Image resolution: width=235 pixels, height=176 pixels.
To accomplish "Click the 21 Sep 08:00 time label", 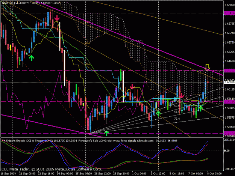I will point(27,174).
